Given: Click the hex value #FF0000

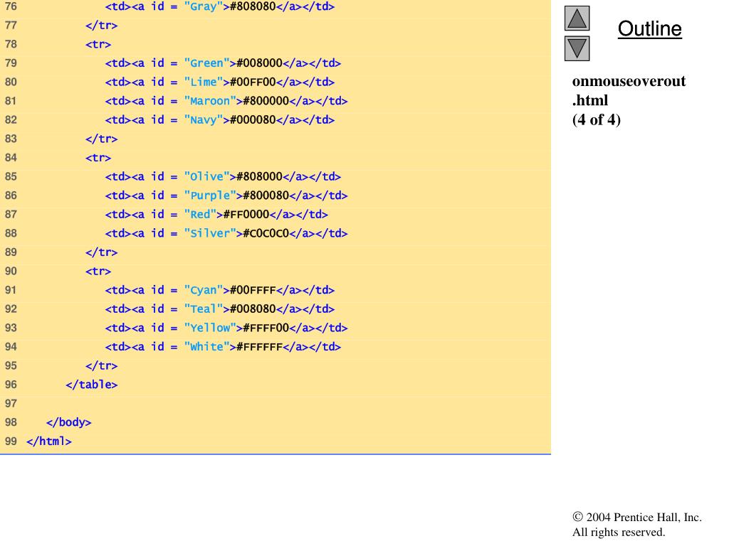Looking at the screenshot, I should 246,215.
